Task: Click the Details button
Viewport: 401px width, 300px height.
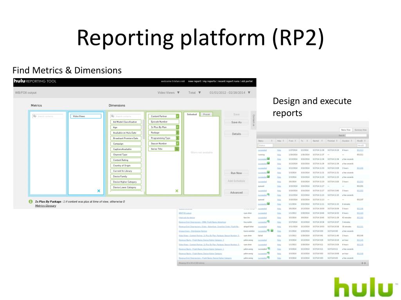Action: (237, 134)
